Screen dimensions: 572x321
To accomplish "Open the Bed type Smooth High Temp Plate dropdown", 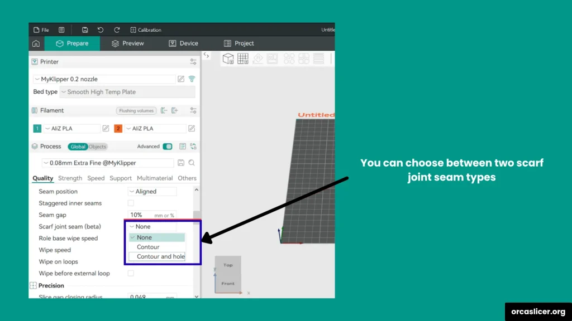I will (127, 92).
